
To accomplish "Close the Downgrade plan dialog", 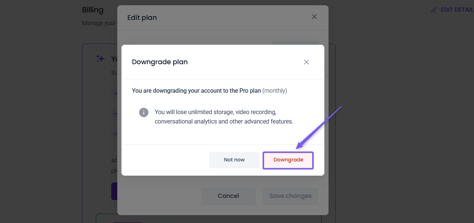I will (x=306, y=62).
